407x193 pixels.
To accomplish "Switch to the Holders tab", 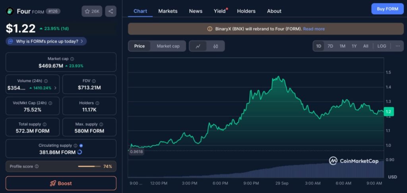I will (246, 11).
